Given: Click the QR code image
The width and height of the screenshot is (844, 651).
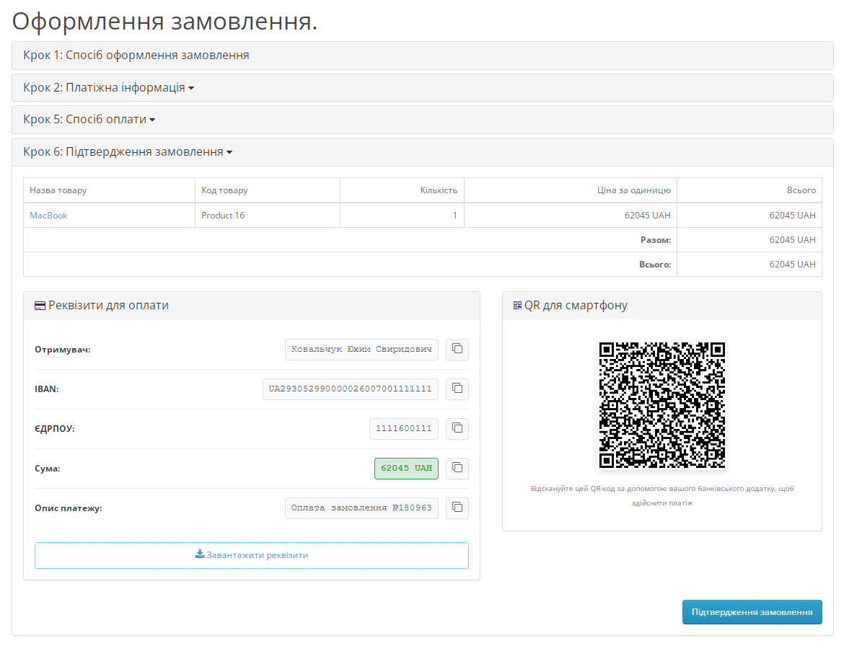Looking at the screenshot, I should pyautogui.click(x=662, y=405).
